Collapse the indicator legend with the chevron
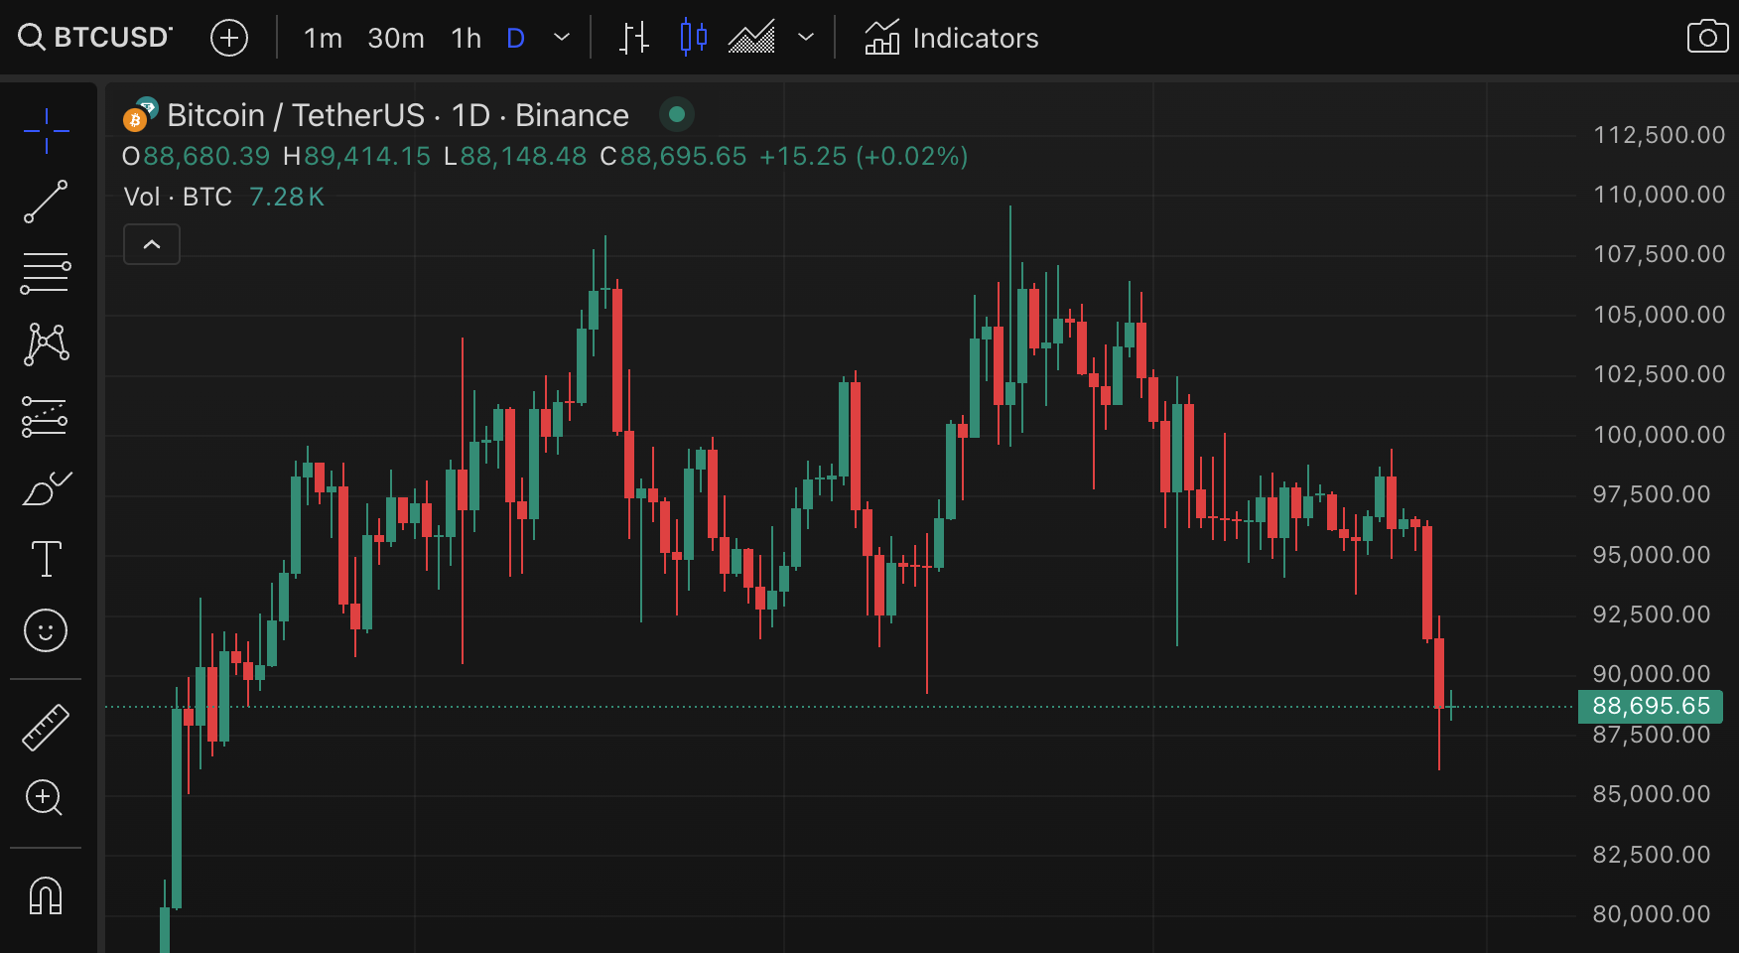This screenshot has width=1739, height=953. tap(152, 244)
